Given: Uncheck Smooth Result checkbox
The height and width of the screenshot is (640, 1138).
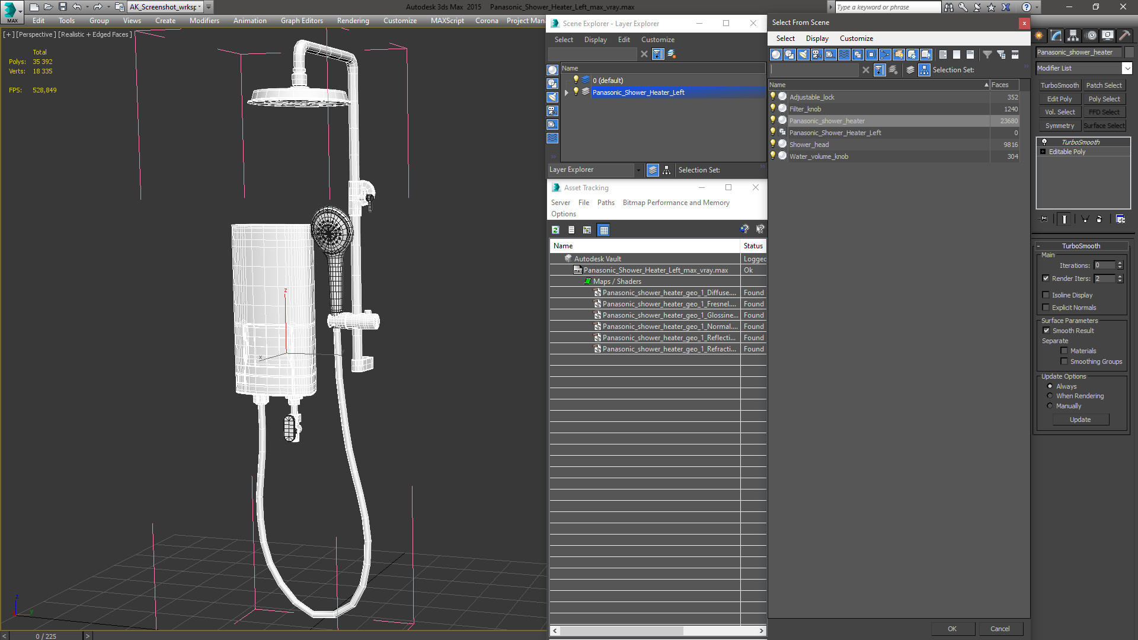Looking at the screenshot, I should pyautogui.click(x=1046, y=331).
